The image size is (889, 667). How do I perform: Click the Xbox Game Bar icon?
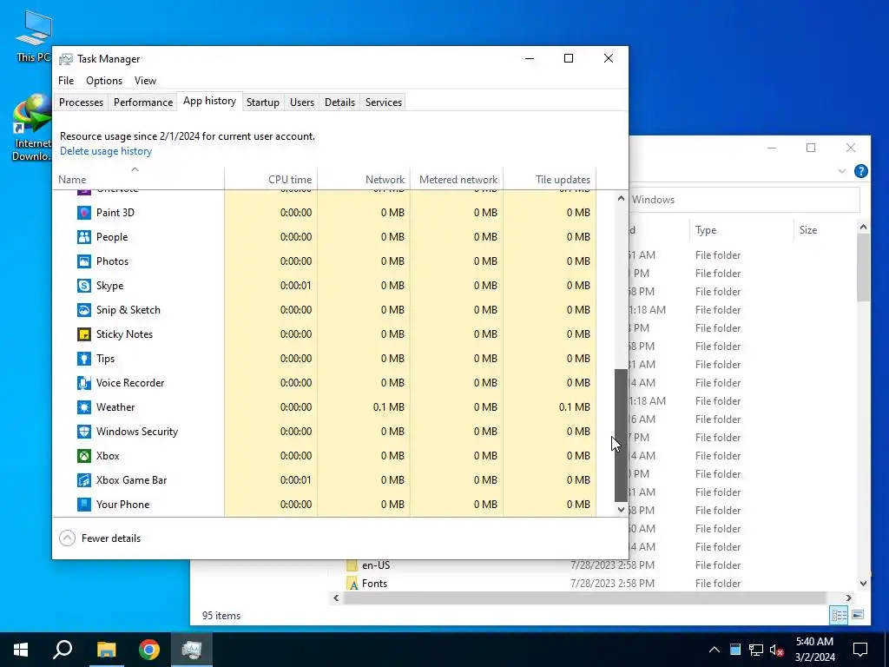pyautogui.click(x=84, y=480)
